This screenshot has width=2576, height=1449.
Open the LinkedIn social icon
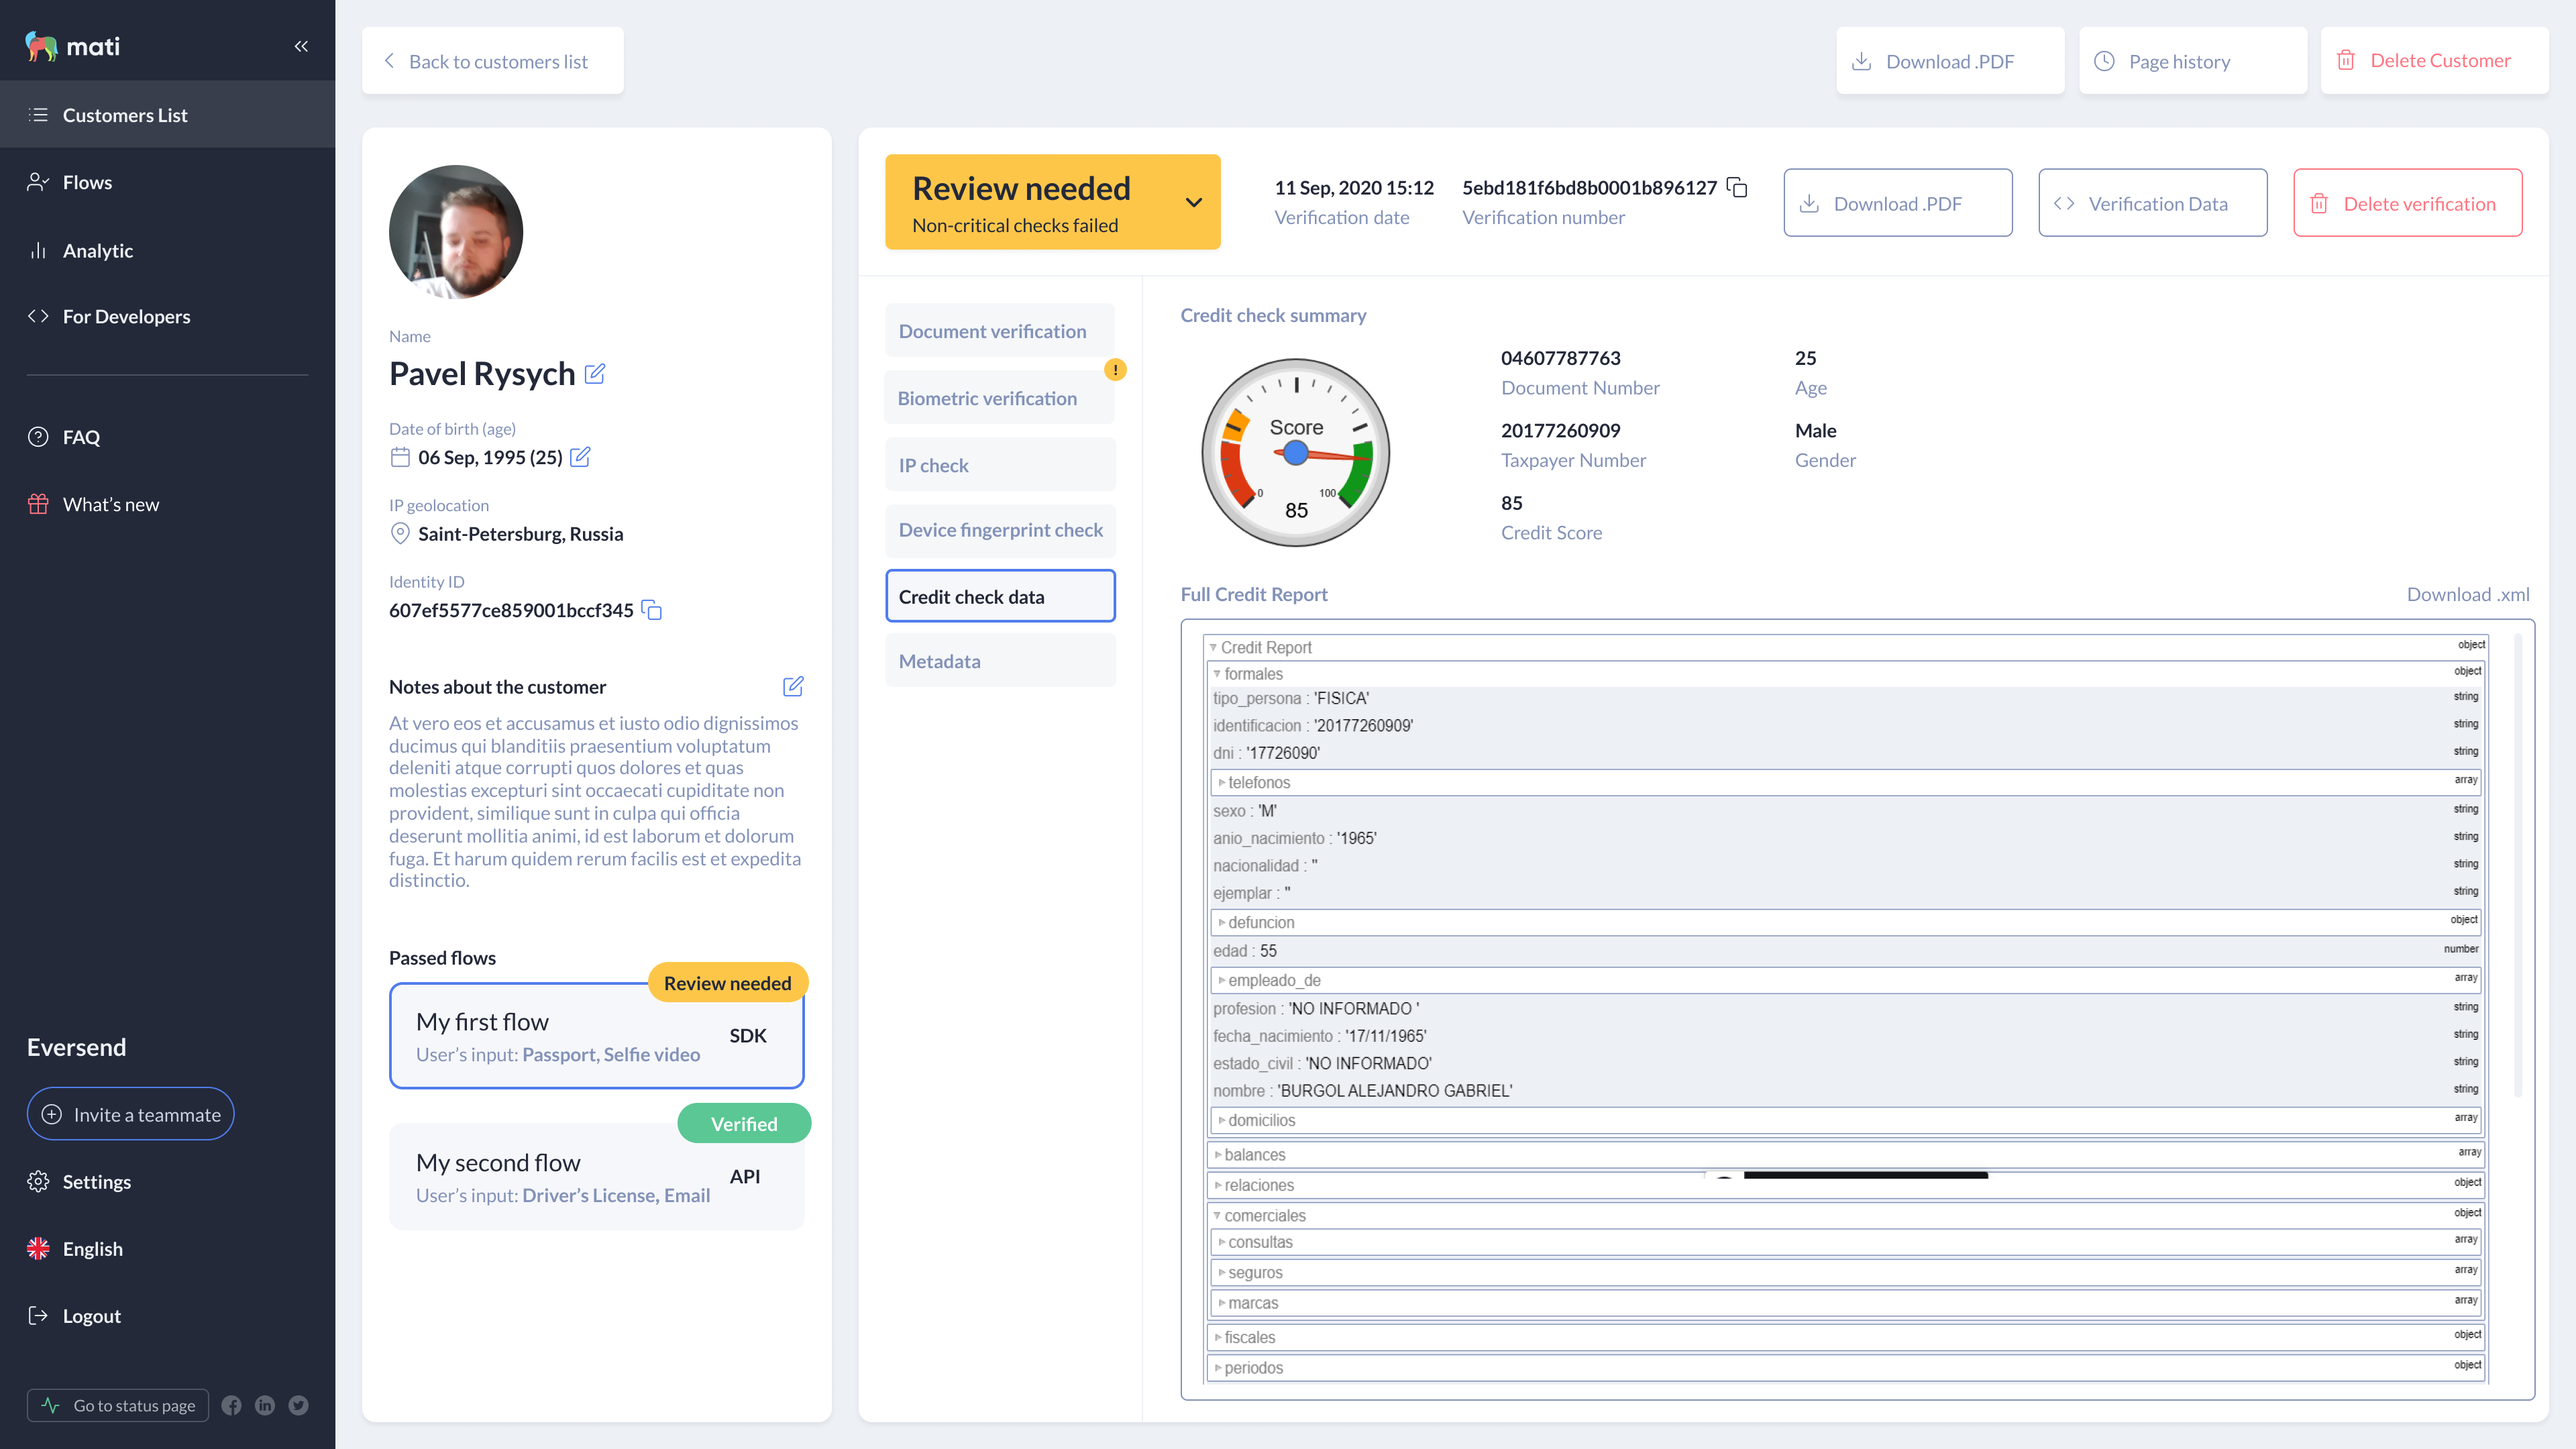pos(265,1405)
